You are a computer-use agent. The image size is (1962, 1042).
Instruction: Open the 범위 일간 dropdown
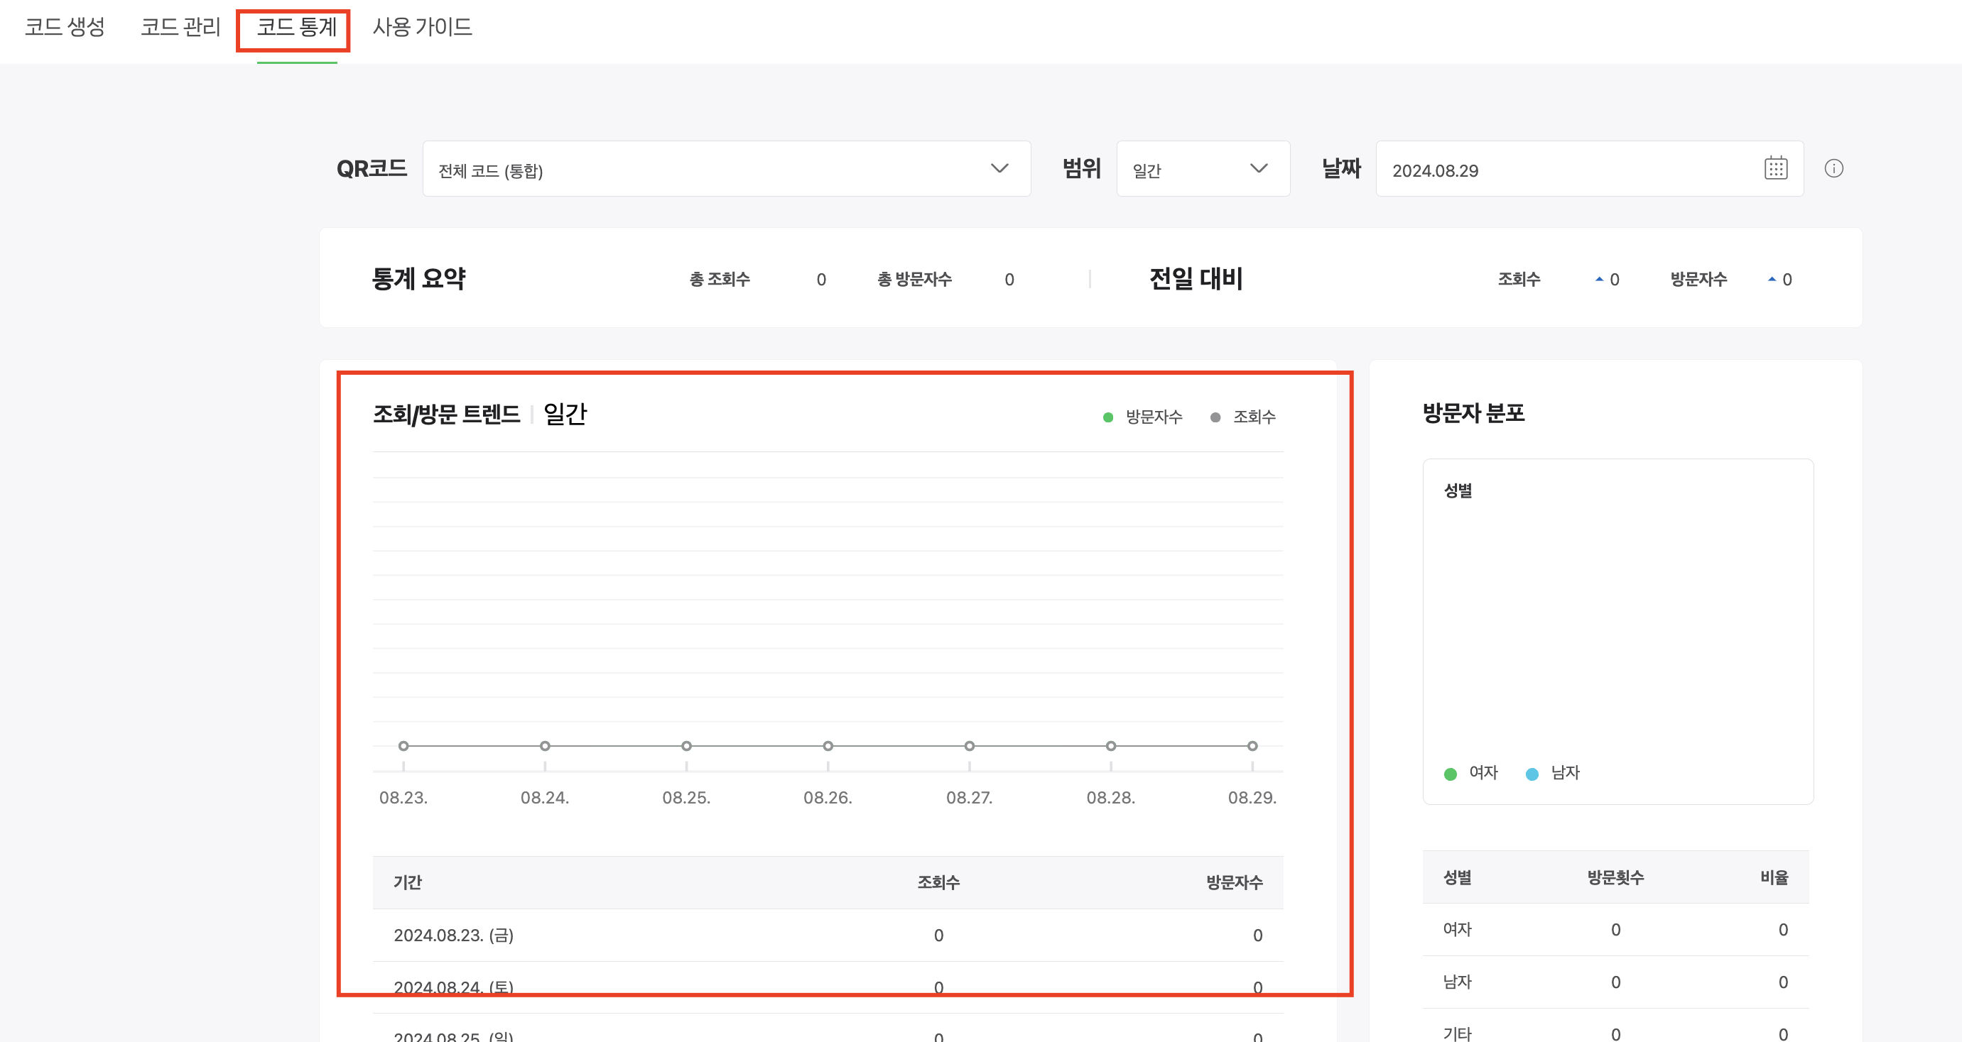point(1202,169)
